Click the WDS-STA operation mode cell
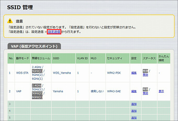178x121 pixels. coord(22,73)
